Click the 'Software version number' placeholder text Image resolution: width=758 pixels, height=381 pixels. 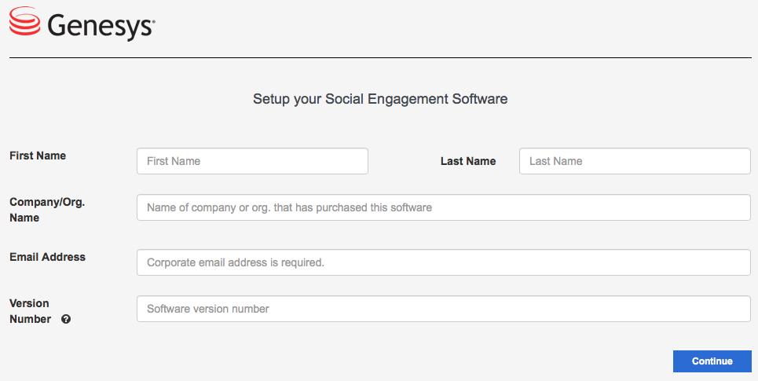208,309
